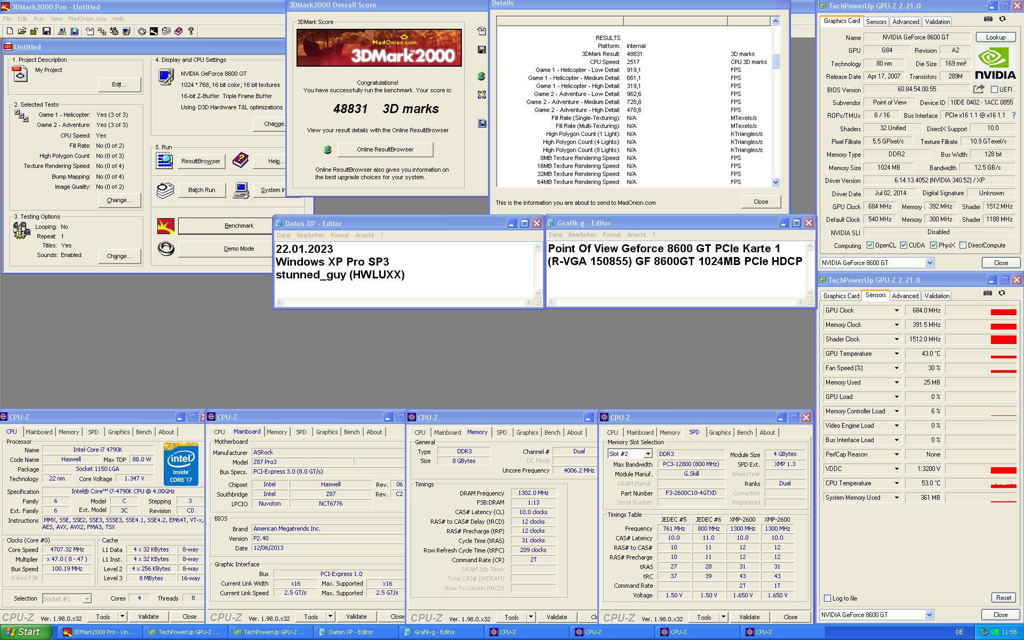
Task: Open the GPU selector dropdown in Graphics Card window
Action: coord(930,262)
